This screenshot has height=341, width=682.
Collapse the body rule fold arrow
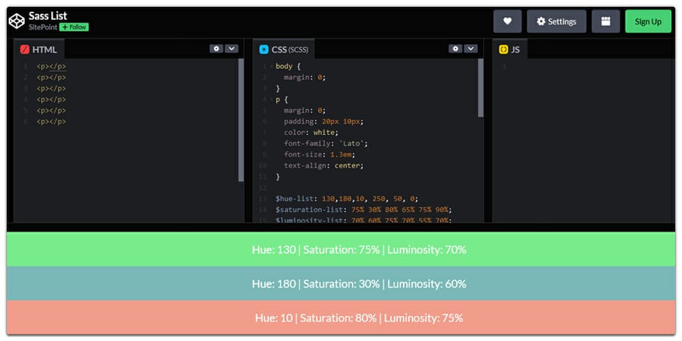pos(271,67)
